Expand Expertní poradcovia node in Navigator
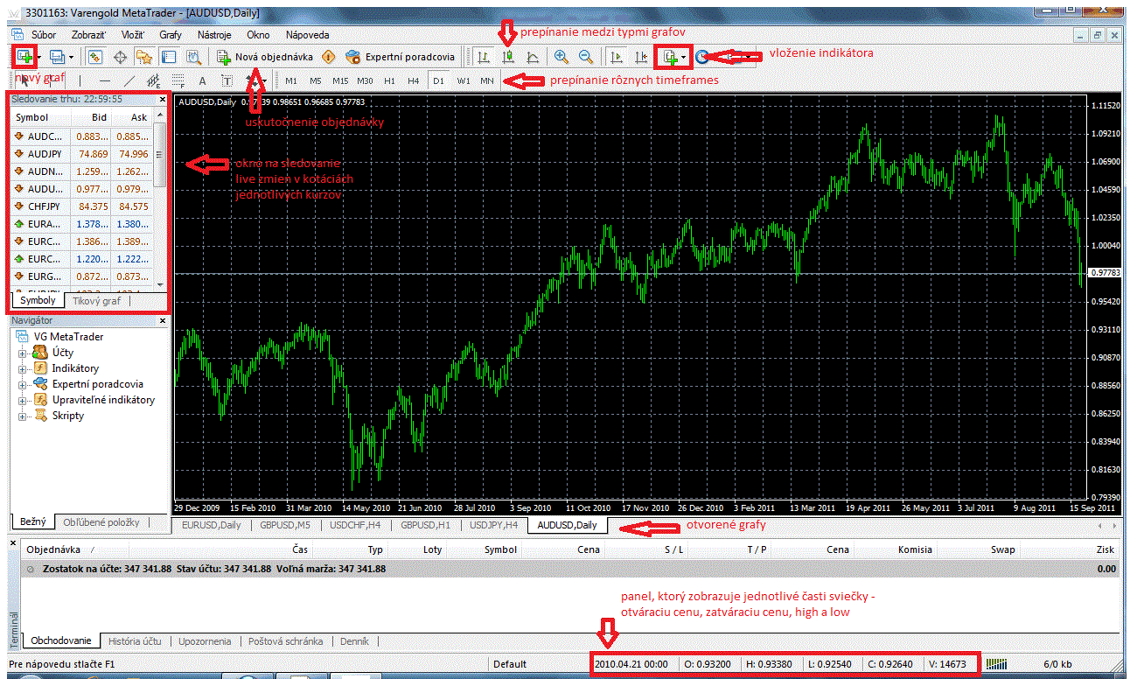 tap(23, 384)
